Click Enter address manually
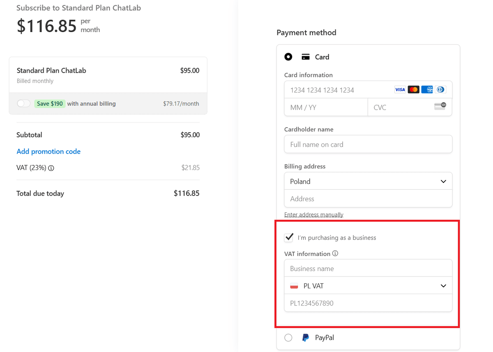 [313, 214]
